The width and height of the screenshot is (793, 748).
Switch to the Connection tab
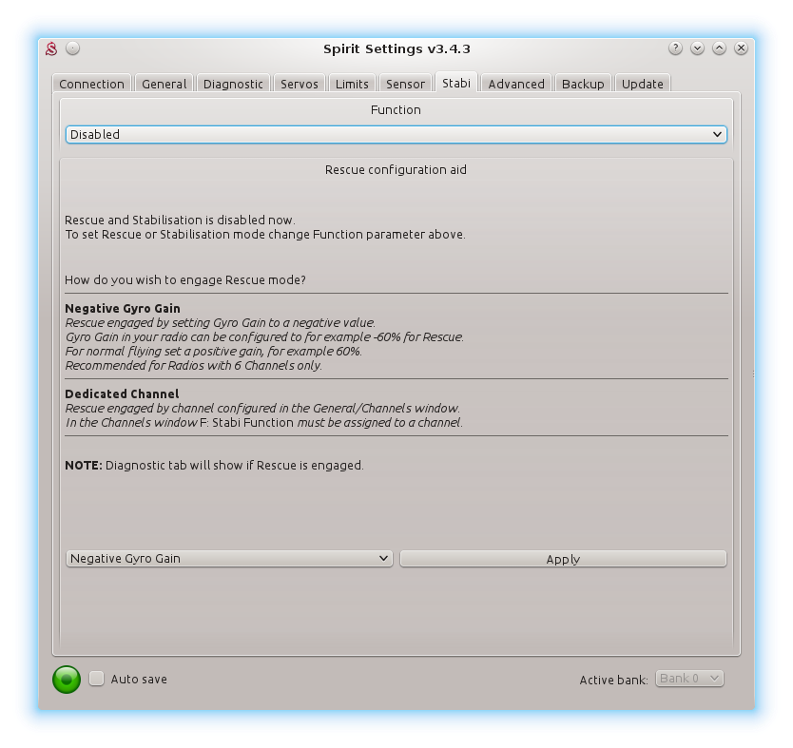click(x=92, y=84)
